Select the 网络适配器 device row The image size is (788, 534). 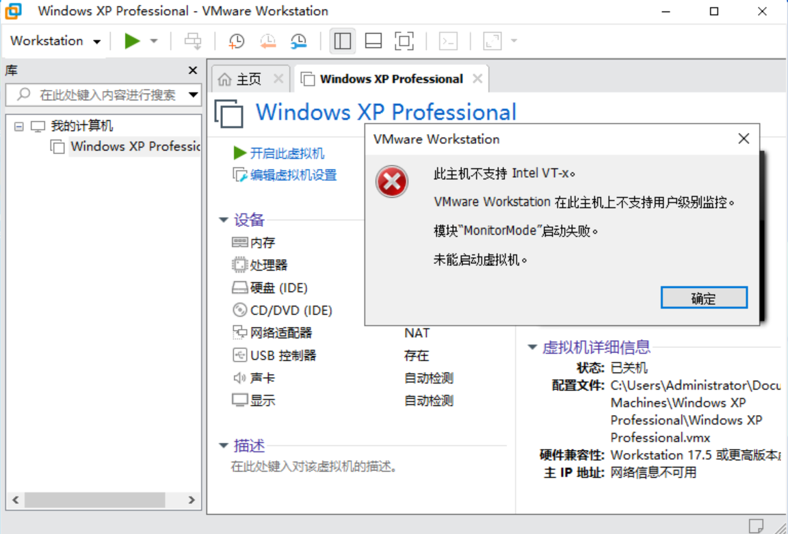coord(272,333)
